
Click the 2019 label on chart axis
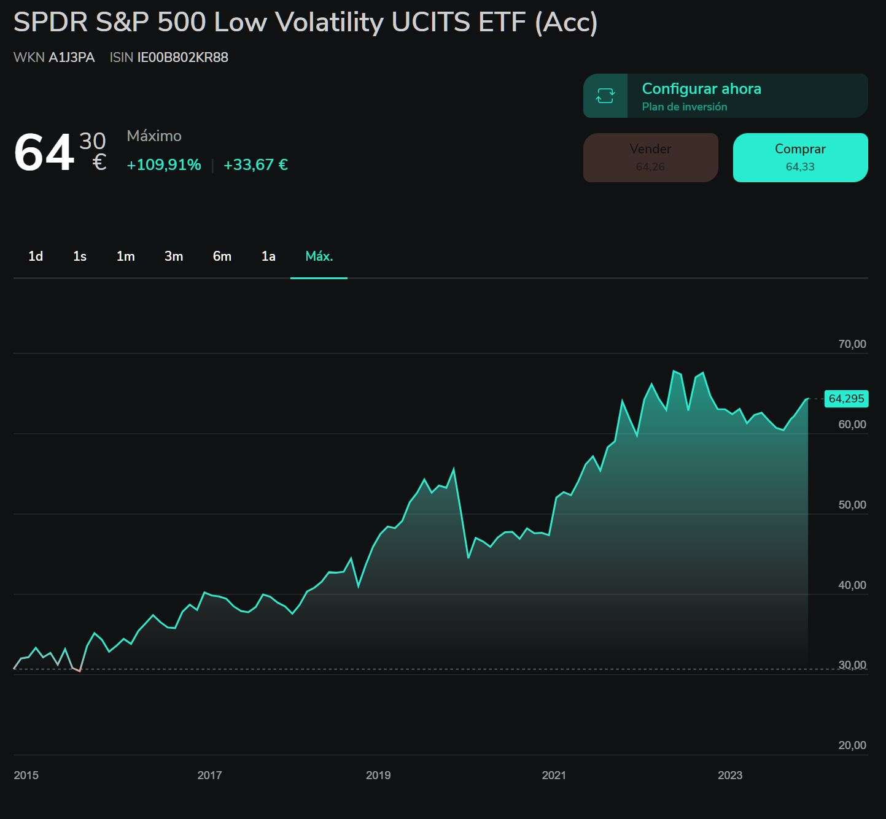(379, 775)
